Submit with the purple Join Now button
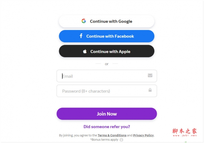The width and height of the screenshot is (204, 143). (x=106, y=114)
